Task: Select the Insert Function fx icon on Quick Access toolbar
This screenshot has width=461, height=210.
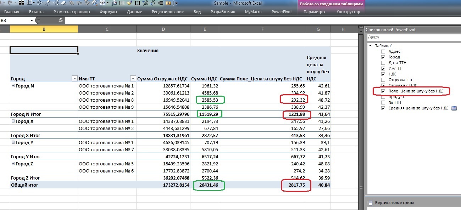Action: [94, 3]
